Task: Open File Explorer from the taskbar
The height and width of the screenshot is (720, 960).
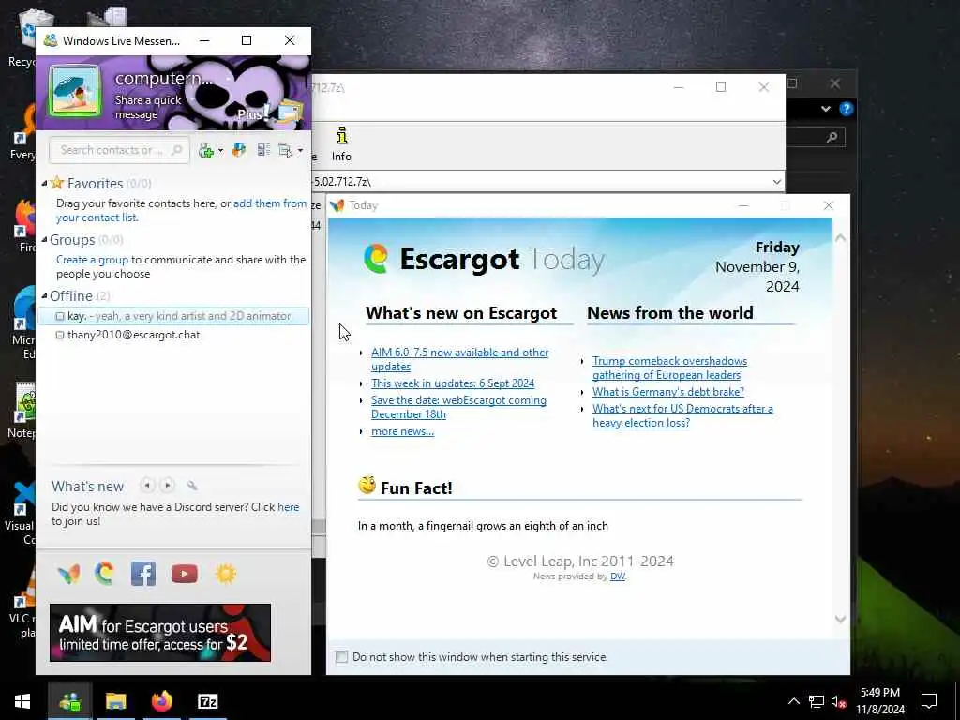Action: pyautogui.click(x=115, y=701)
